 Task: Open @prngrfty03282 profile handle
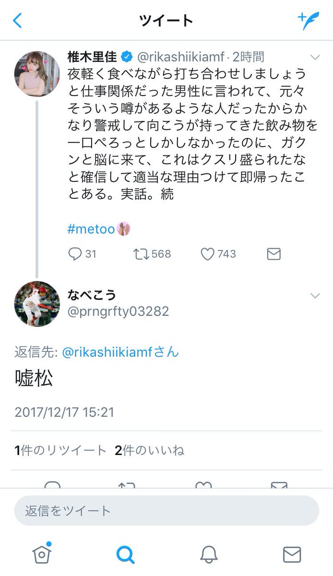(x=118, y=312)
